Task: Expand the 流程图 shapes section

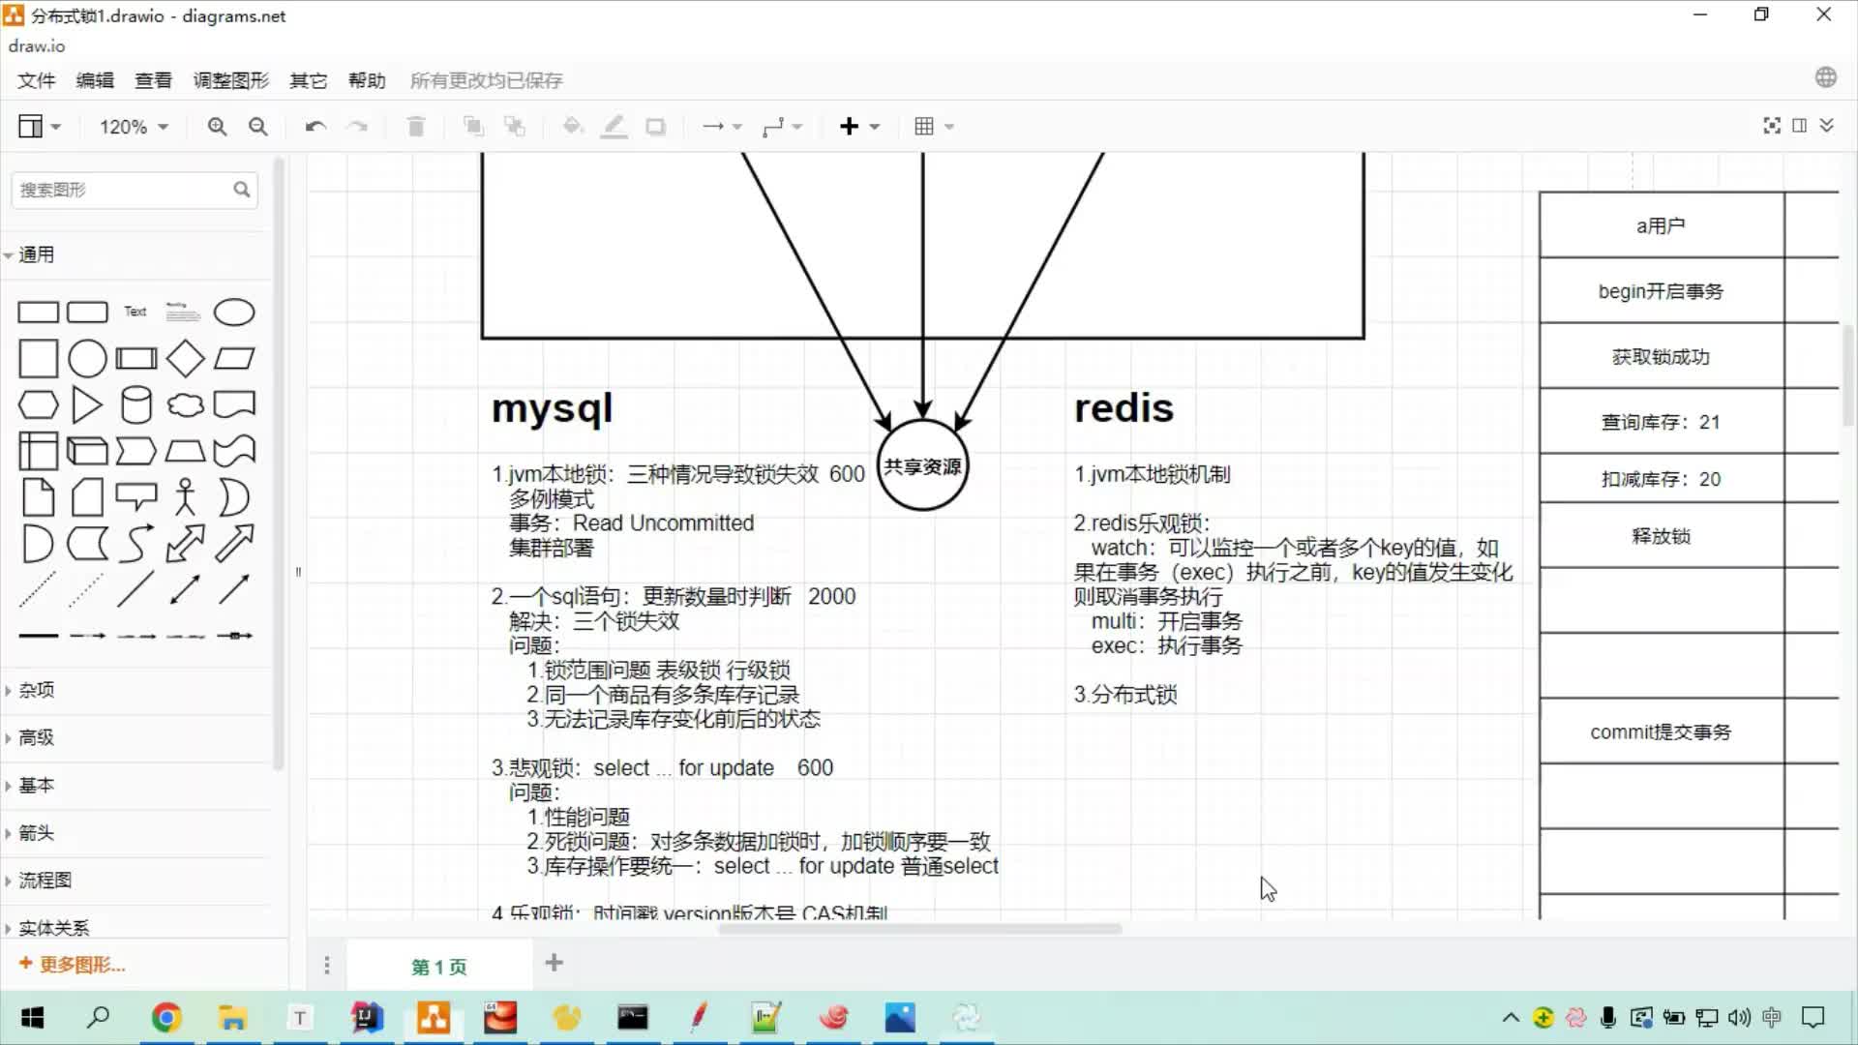Action: (x=135, y=880)
